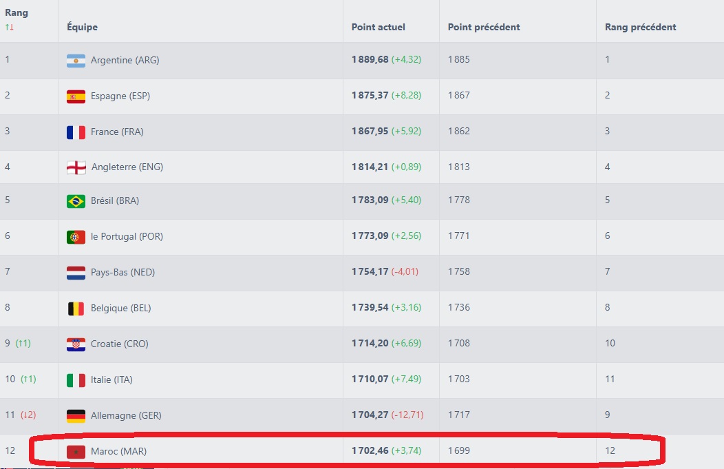
Task: Click the Spain flag icon
Action: point(76,96)
